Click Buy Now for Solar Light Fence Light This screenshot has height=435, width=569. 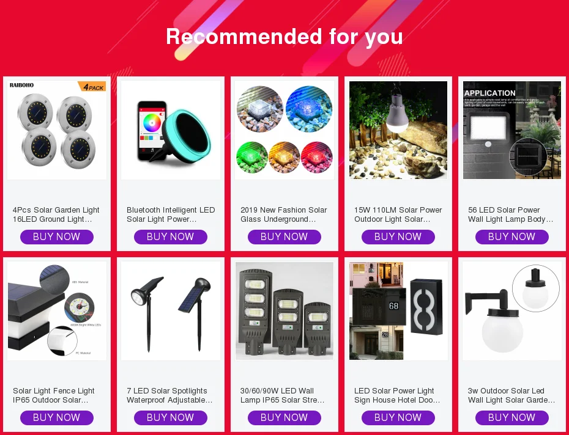coord(57,418)
